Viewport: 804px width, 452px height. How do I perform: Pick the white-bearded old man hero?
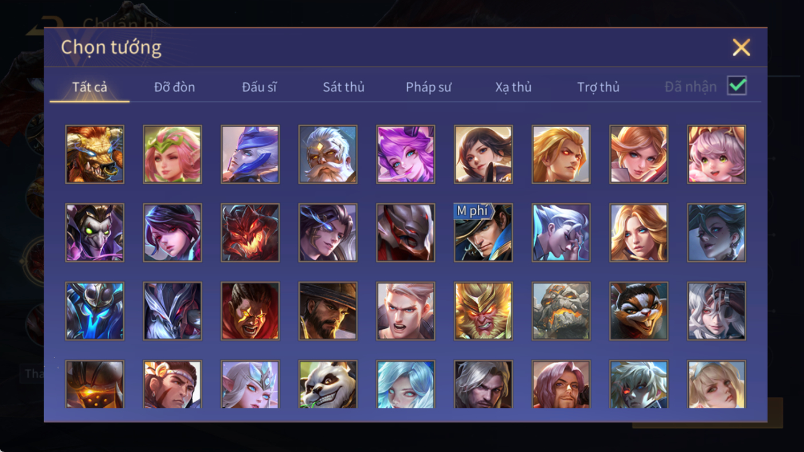(x=328, y=155)
